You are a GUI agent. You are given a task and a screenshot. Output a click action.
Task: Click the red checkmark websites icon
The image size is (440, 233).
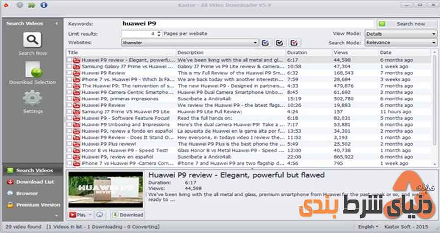pyautogui.click(x=294, y=43)
